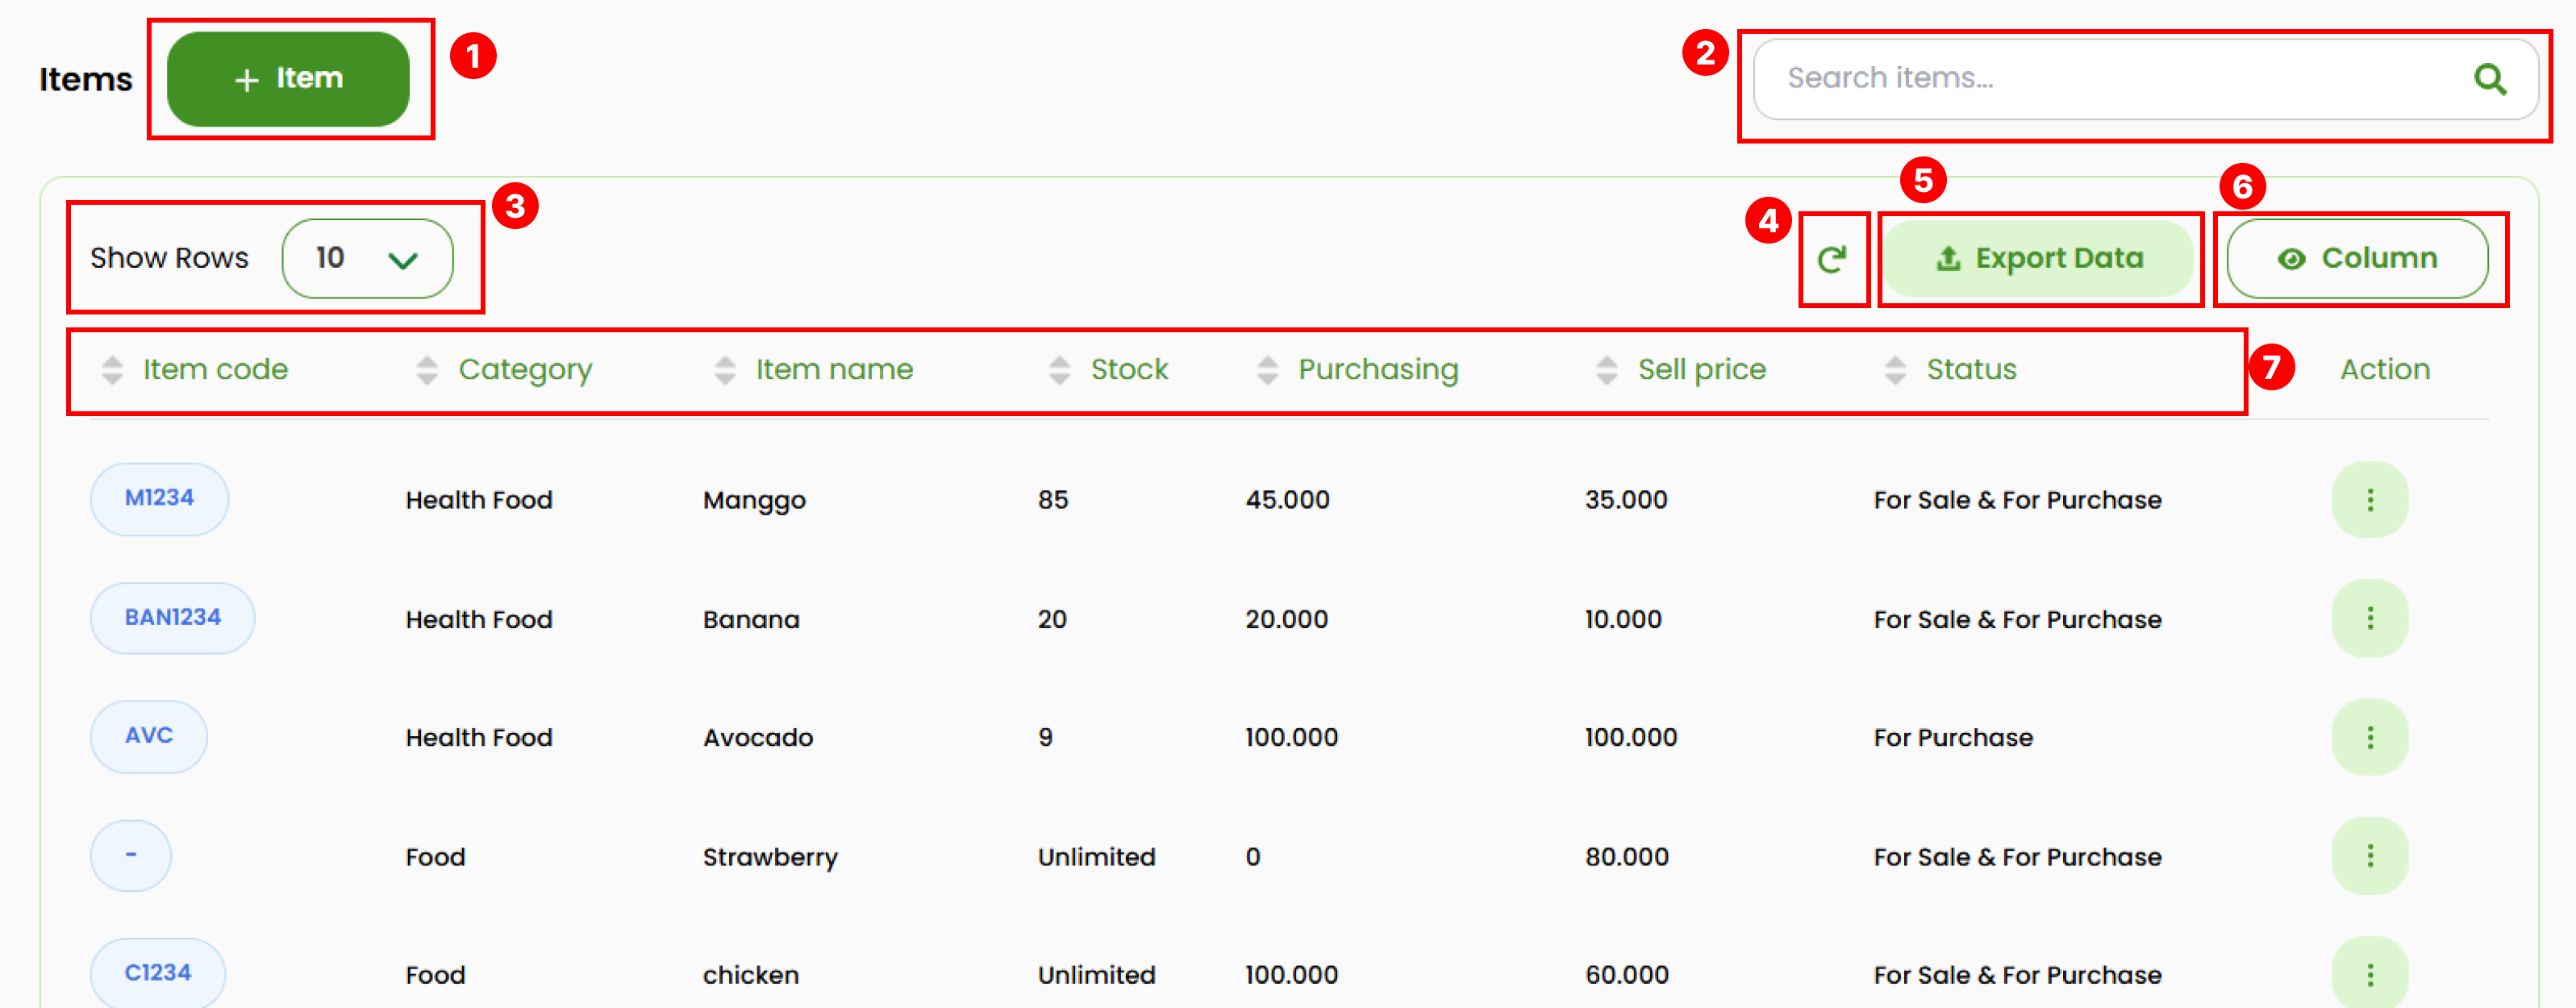
Task: Click Export Data button
Action: coord(2039,258)
